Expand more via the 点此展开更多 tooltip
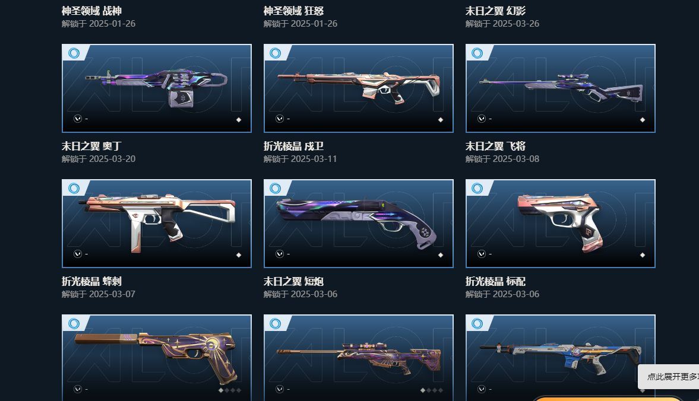This screenshot has width=699, height=401. coord(668,377)
